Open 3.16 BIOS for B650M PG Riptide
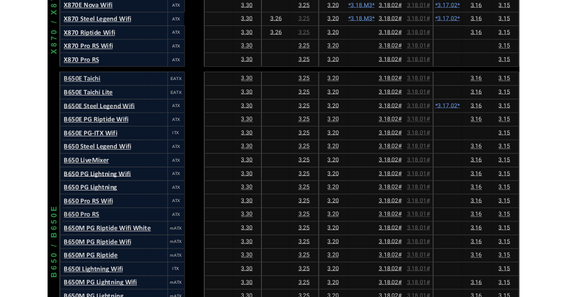 pyautogui.click(x=476, y=255)
